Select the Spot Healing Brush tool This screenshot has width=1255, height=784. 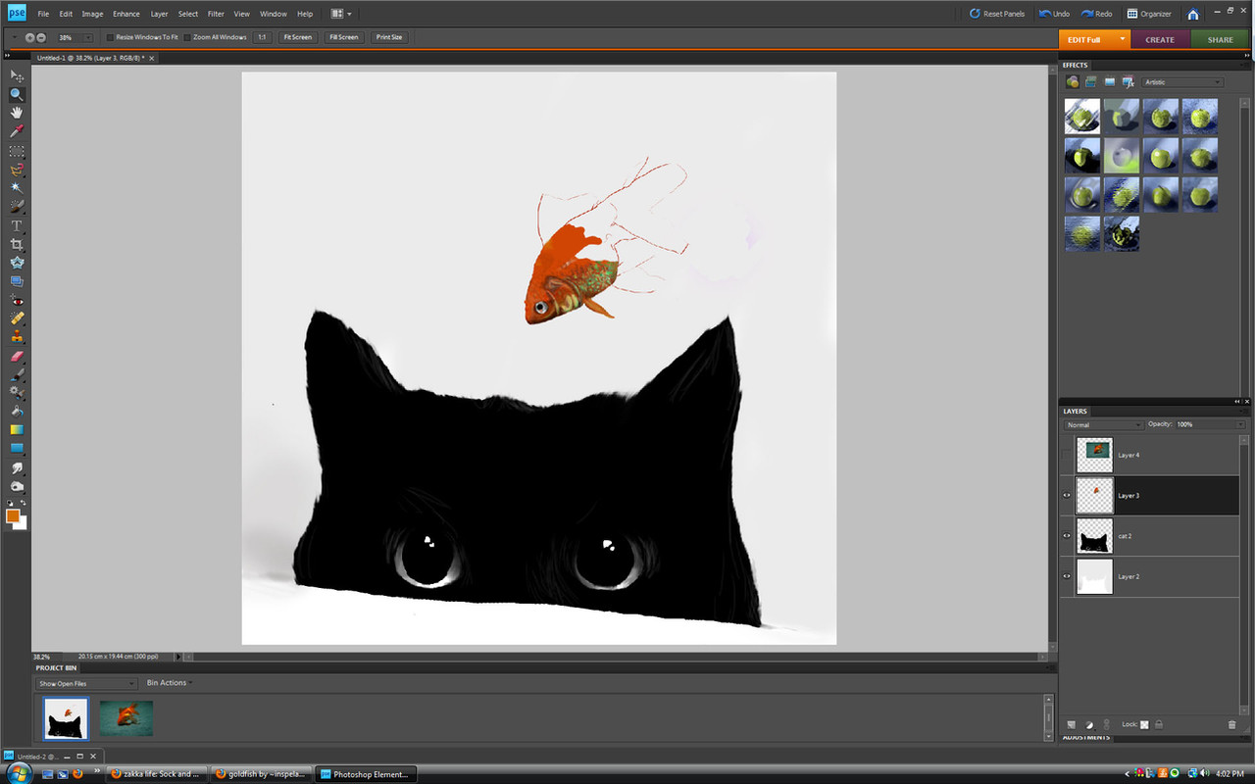pyautogui.click(x=17, y=319)
